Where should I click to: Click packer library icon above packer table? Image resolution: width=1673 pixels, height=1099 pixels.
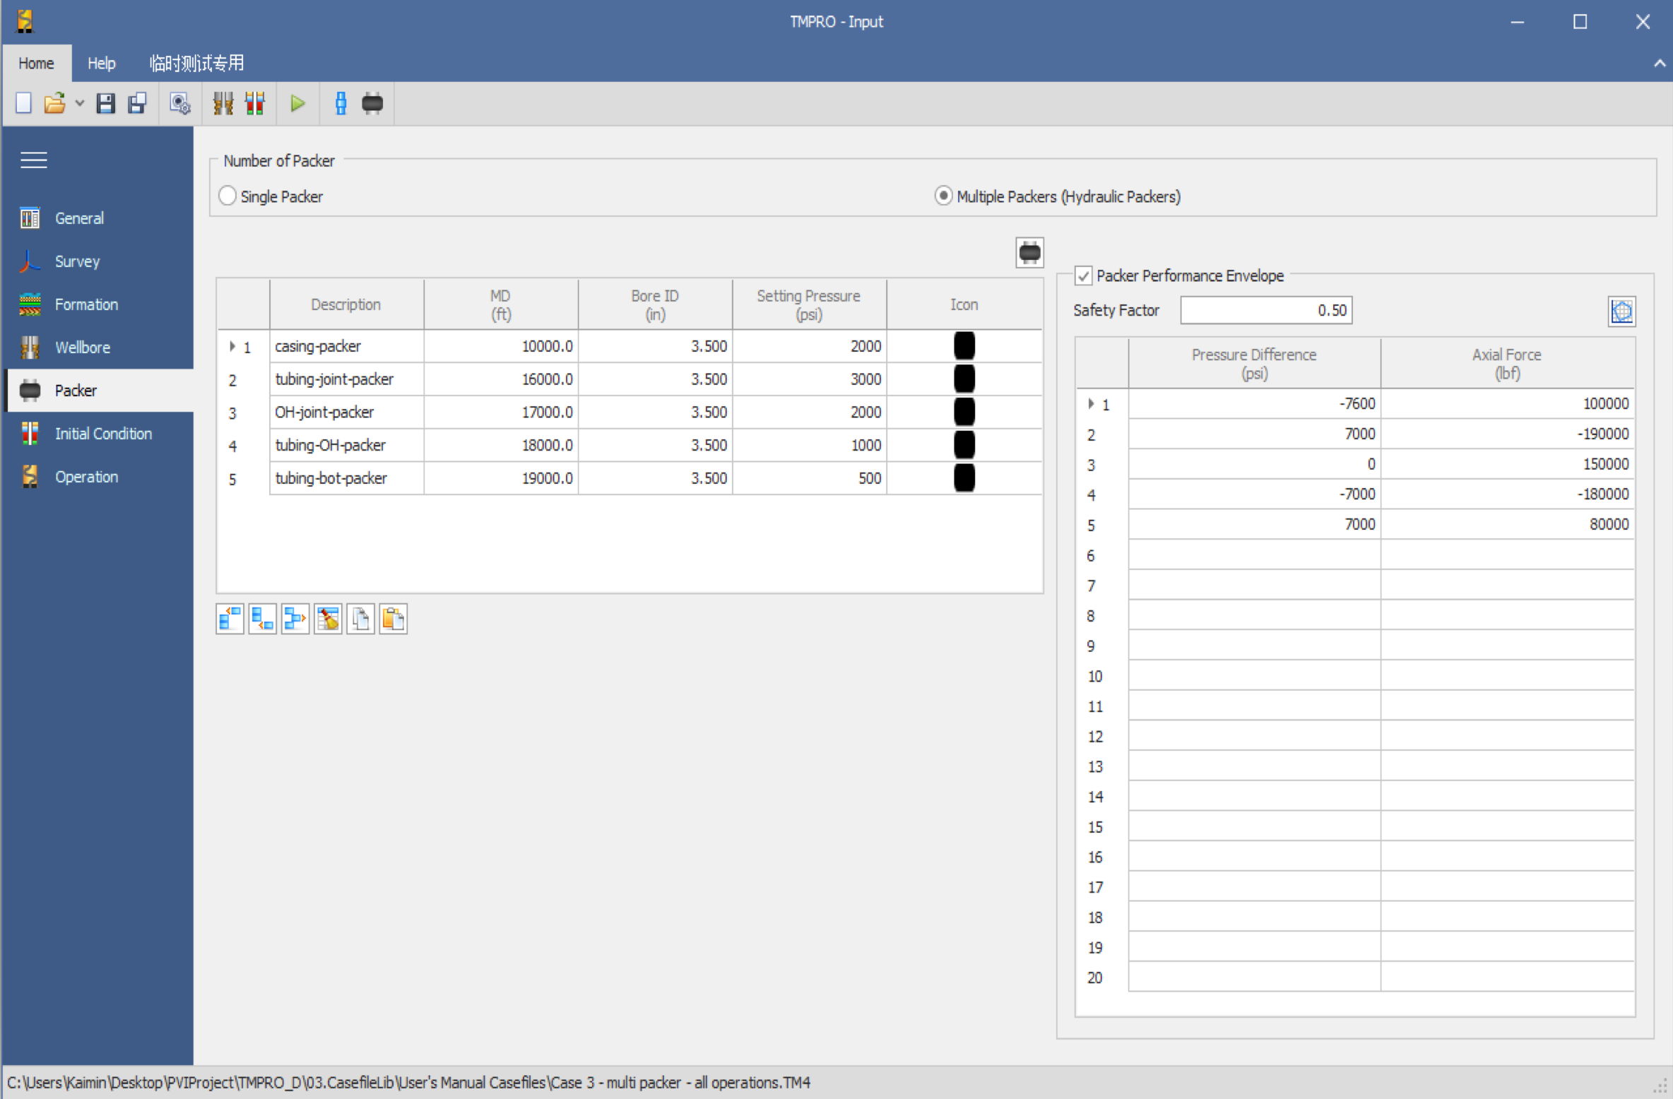pos(1029,252)
